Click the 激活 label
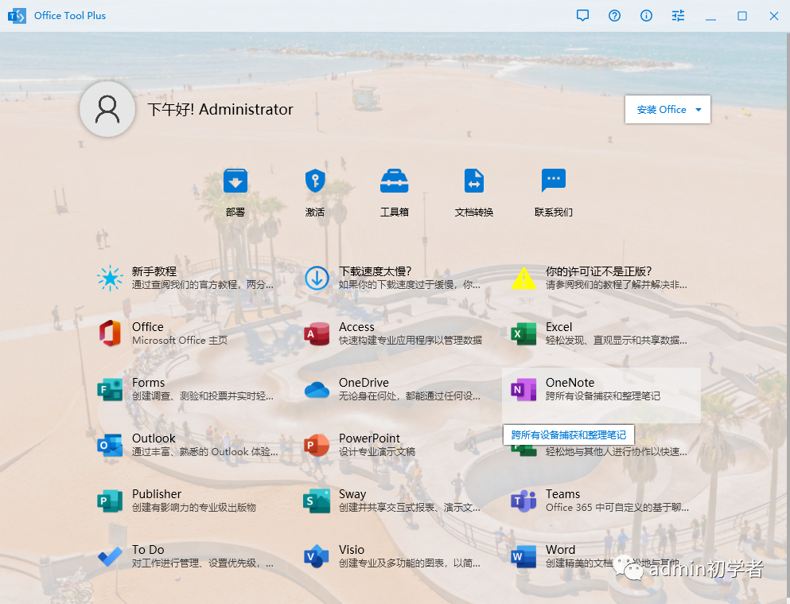The image size is (790, 604). tap(315, 212)
